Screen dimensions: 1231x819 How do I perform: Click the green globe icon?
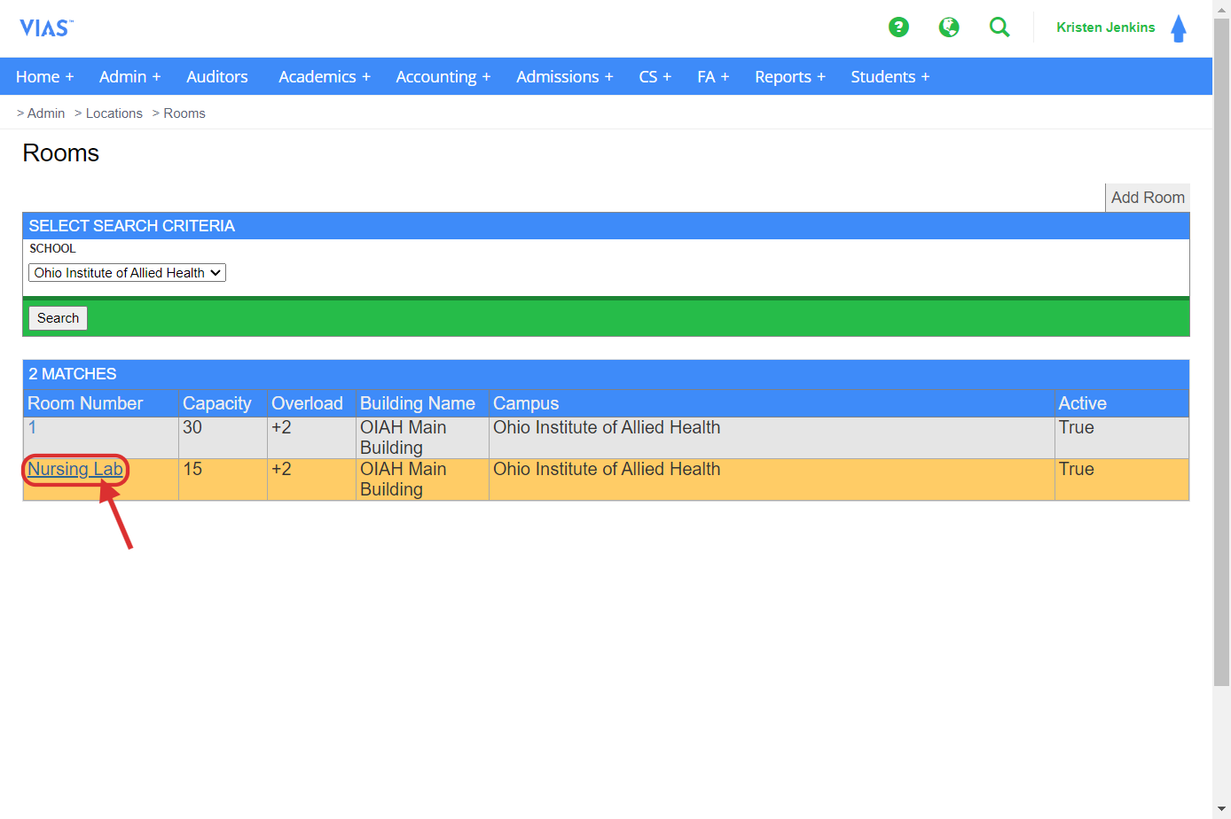pyautogui.click(x=949, y=27)
